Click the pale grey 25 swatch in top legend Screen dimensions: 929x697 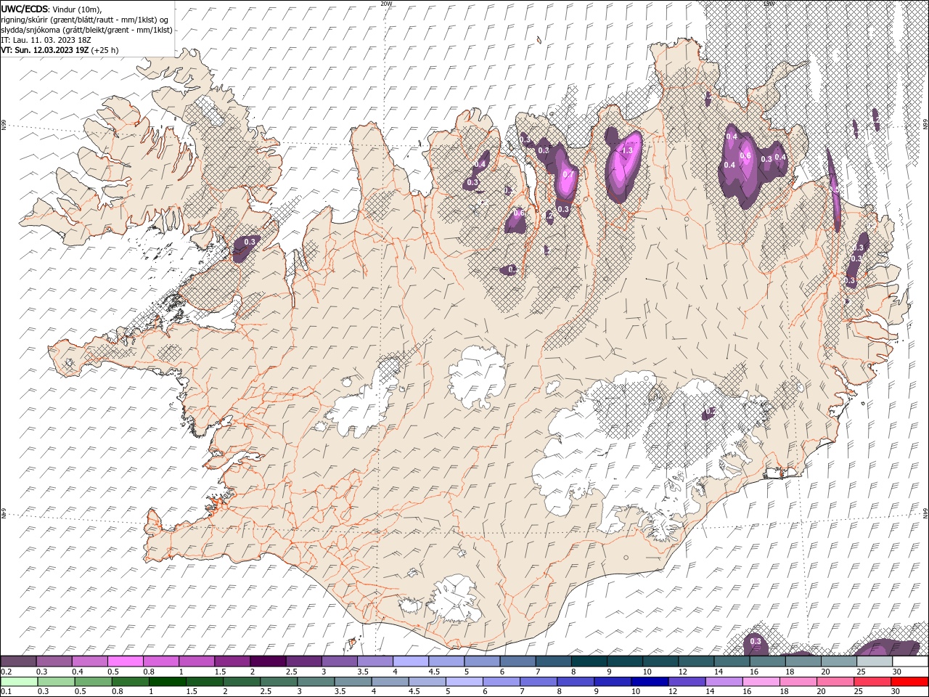coord(875,661)
